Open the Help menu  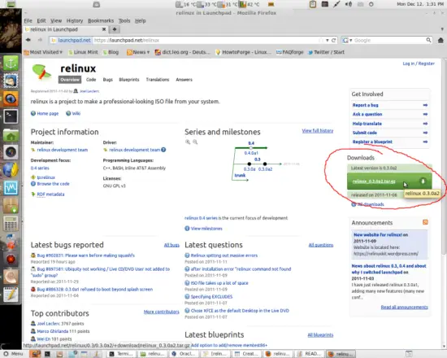pyautogui.click(x=141, y=20)
